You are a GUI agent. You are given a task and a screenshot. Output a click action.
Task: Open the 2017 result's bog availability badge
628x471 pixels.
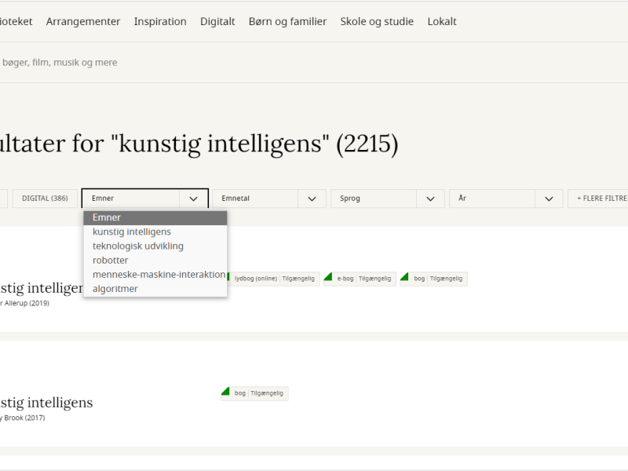tap(254, 393)
